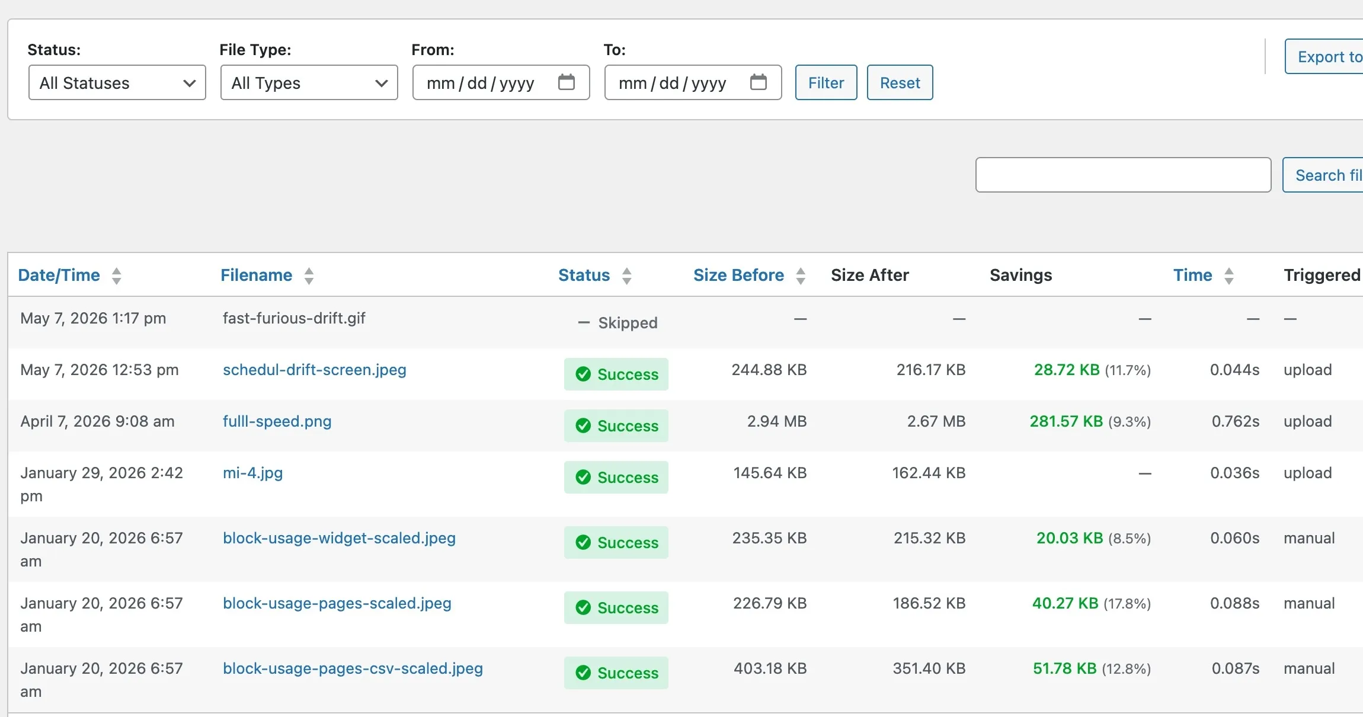Sort by Date/Time column header
1363x717 pixels.
click(x=59, y=275)
